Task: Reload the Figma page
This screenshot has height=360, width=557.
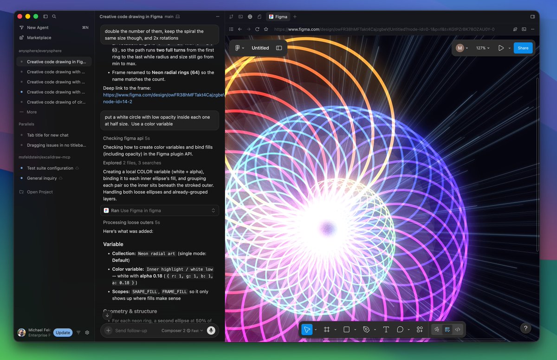Action: click(257, 29)
